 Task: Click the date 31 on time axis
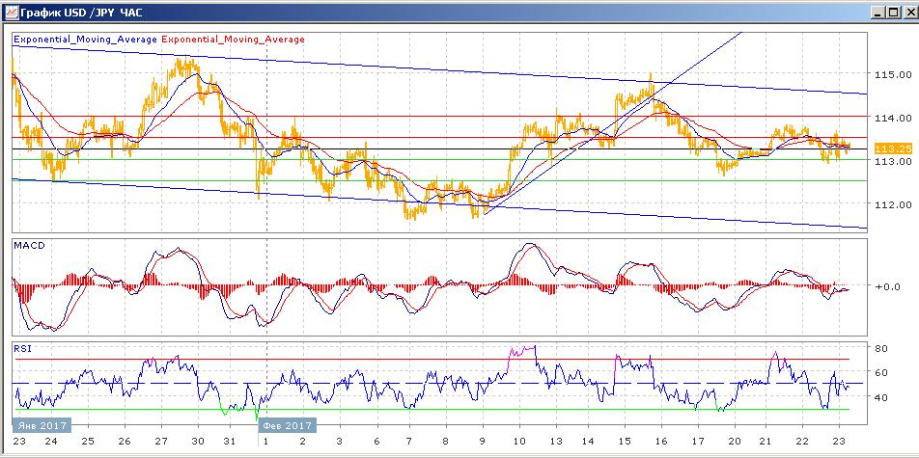[229, 440]
